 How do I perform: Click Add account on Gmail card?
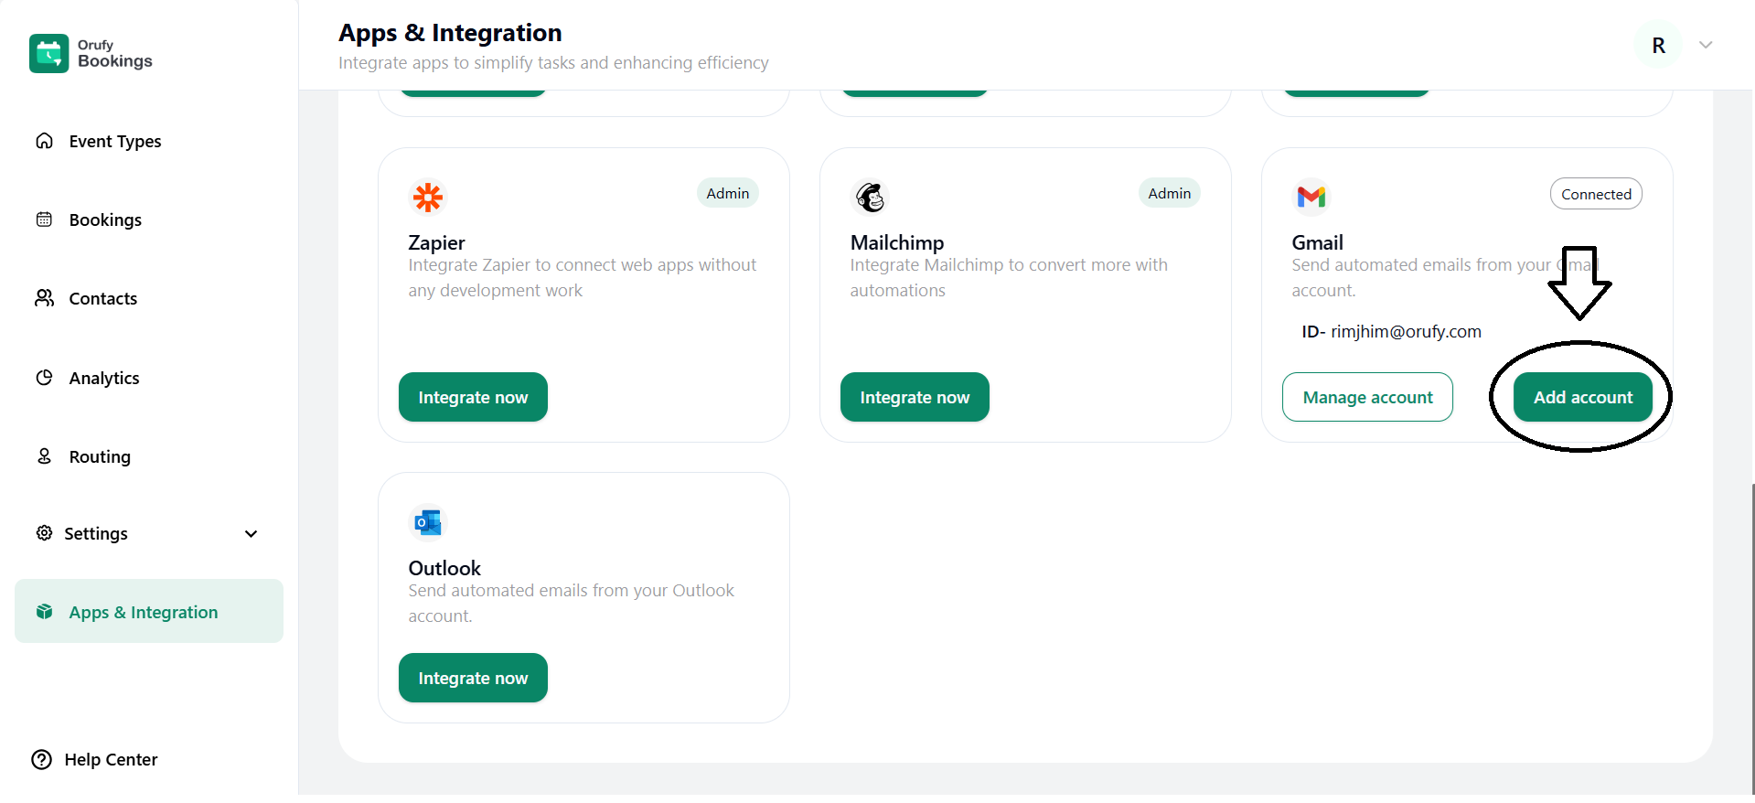(x=1582, y=398)
